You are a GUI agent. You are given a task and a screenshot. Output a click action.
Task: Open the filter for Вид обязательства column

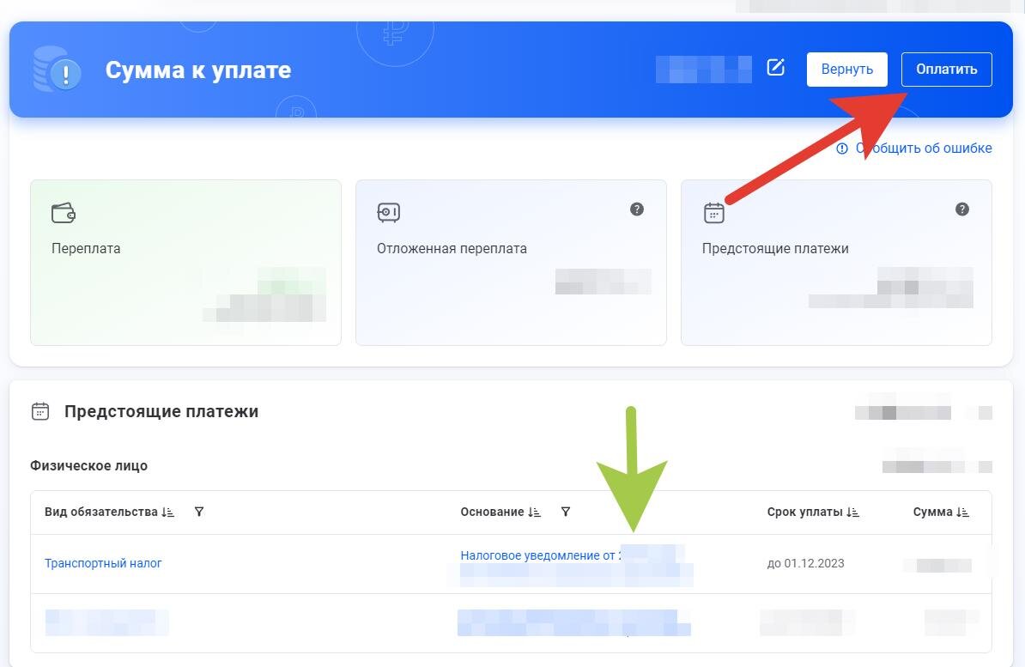[x=198, y=512]
